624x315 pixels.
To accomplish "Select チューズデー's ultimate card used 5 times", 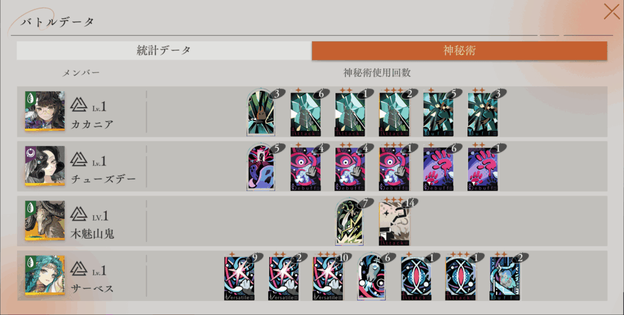I will click(x=261, y=168).
